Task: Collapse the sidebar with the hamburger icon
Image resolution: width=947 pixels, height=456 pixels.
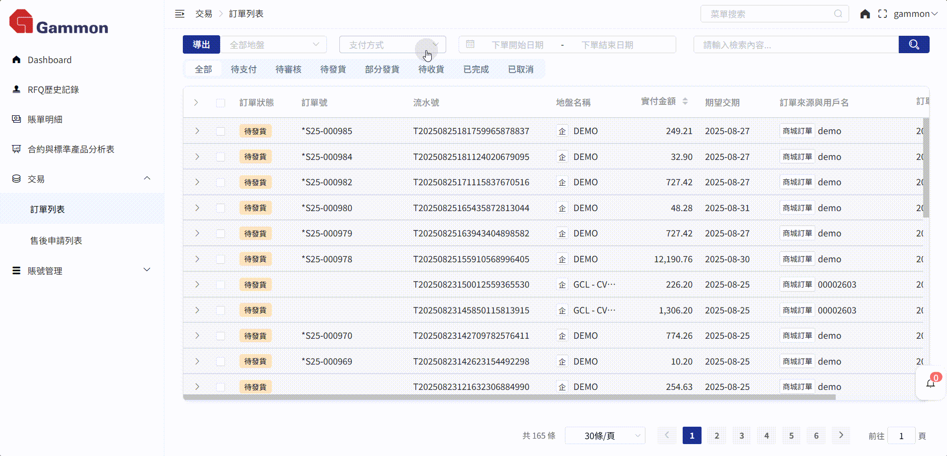Action: pyautogui.click(x=179, y=14)
